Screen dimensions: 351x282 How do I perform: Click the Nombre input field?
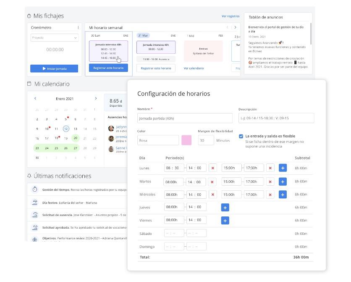[185, 118]
